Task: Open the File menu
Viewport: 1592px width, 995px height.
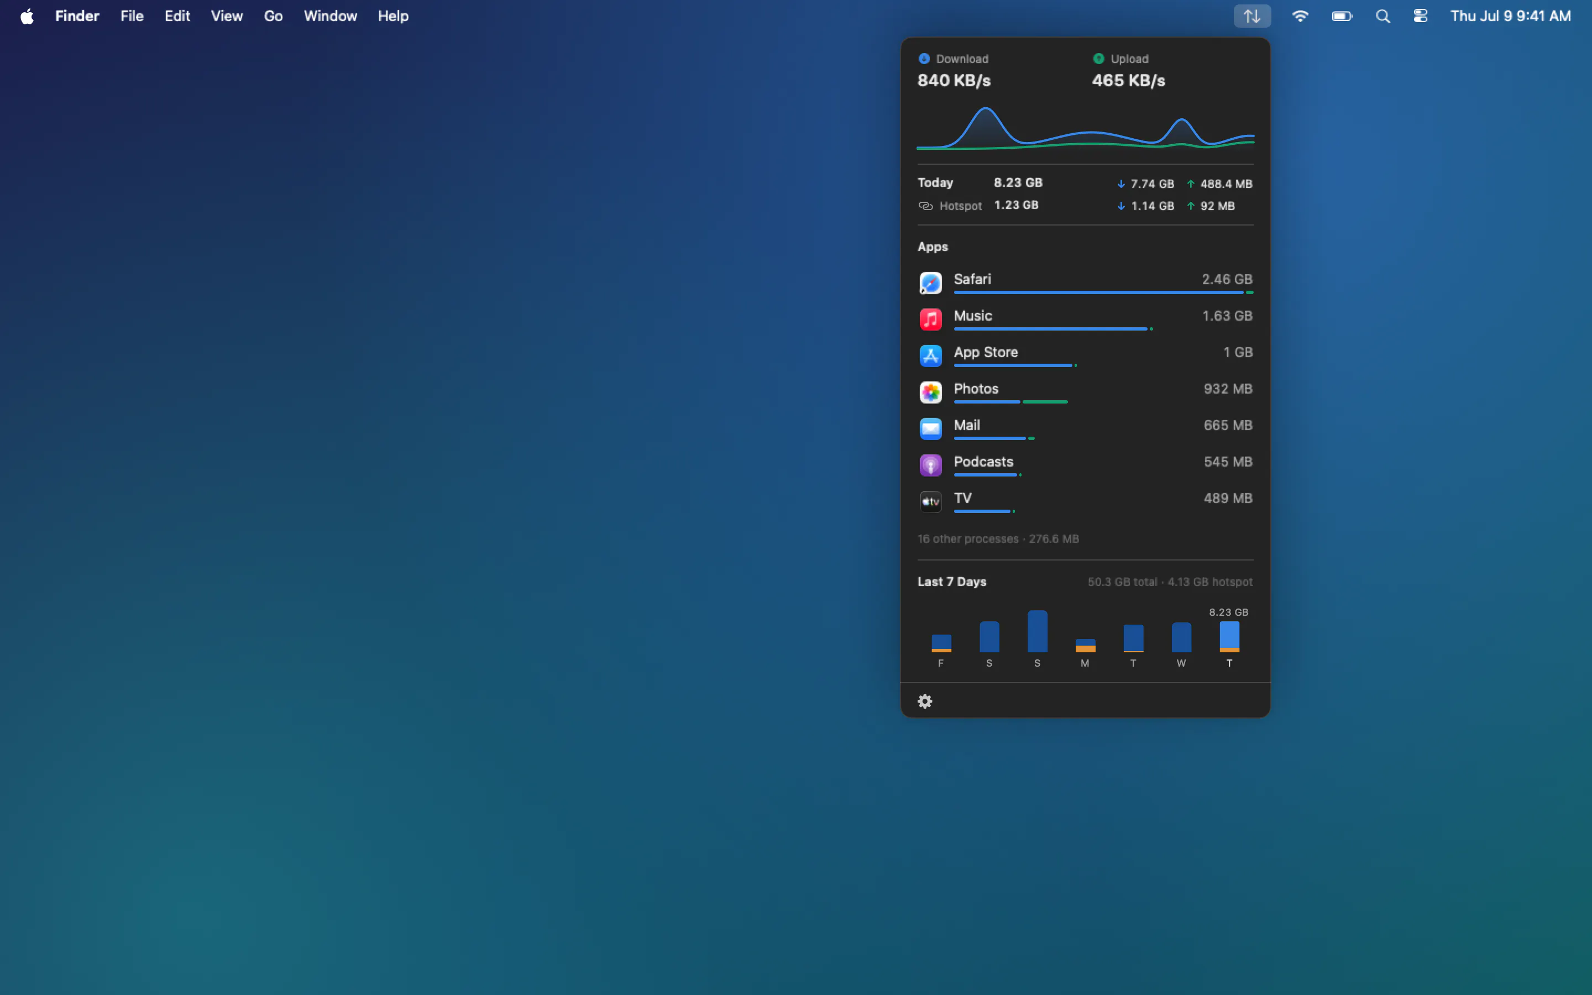Action: pos(132,16)
